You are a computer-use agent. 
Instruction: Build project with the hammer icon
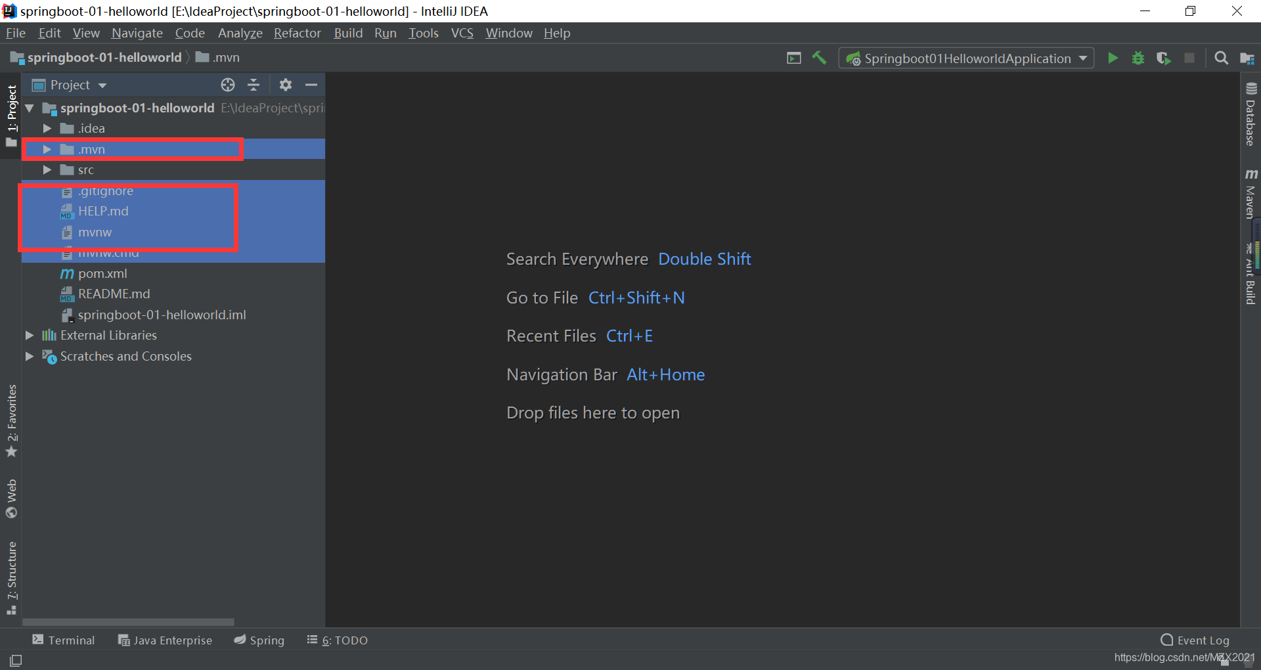point(819,58)
